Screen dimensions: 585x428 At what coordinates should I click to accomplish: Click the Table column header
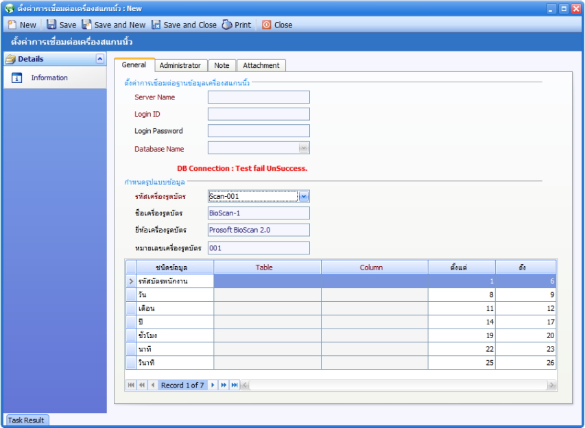(267, 267)
